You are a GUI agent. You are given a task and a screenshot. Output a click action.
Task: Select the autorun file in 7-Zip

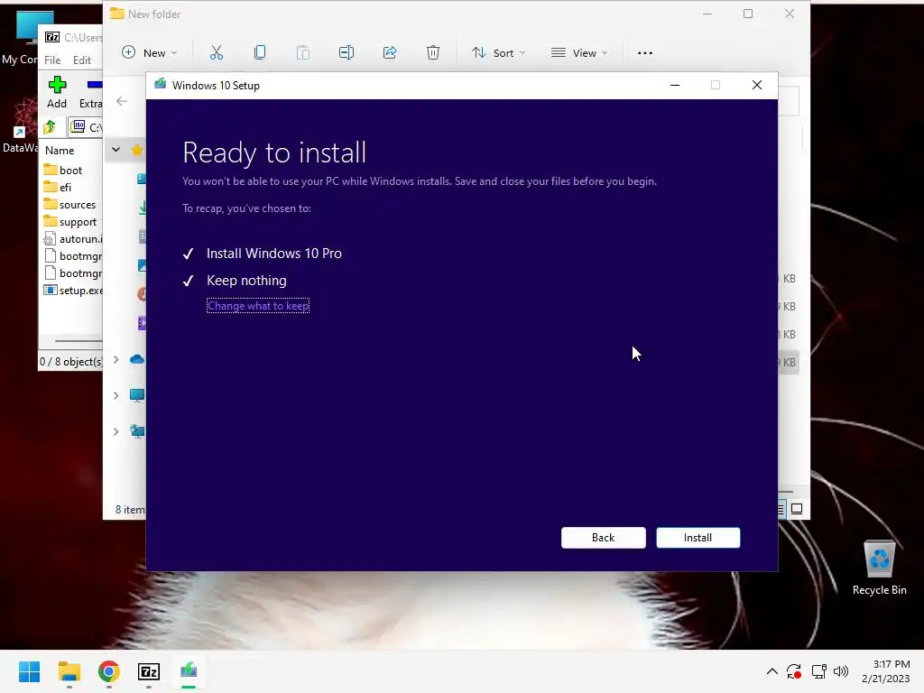click(x=72, y=238)
